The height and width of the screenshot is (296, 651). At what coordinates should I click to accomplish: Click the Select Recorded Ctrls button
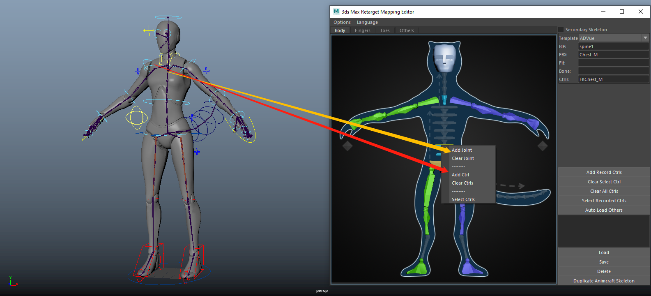point(604,201)
